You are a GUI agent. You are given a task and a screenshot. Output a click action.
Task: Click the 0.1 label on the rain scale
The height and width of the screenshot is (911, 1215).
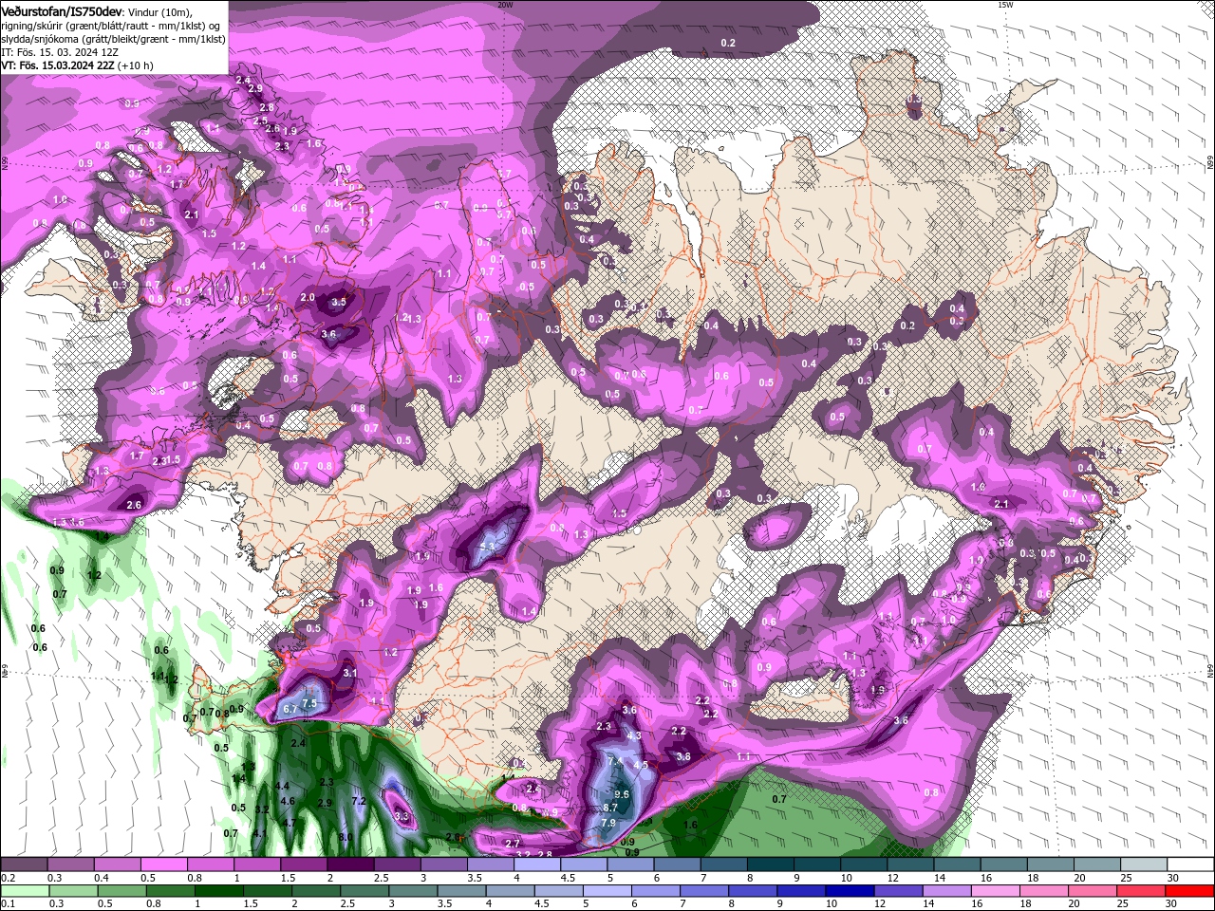click(8, 904)
